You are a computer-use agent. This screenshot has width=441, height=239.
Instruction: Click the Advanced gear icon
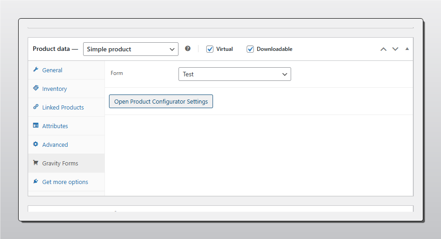click(x=36, y=144)
